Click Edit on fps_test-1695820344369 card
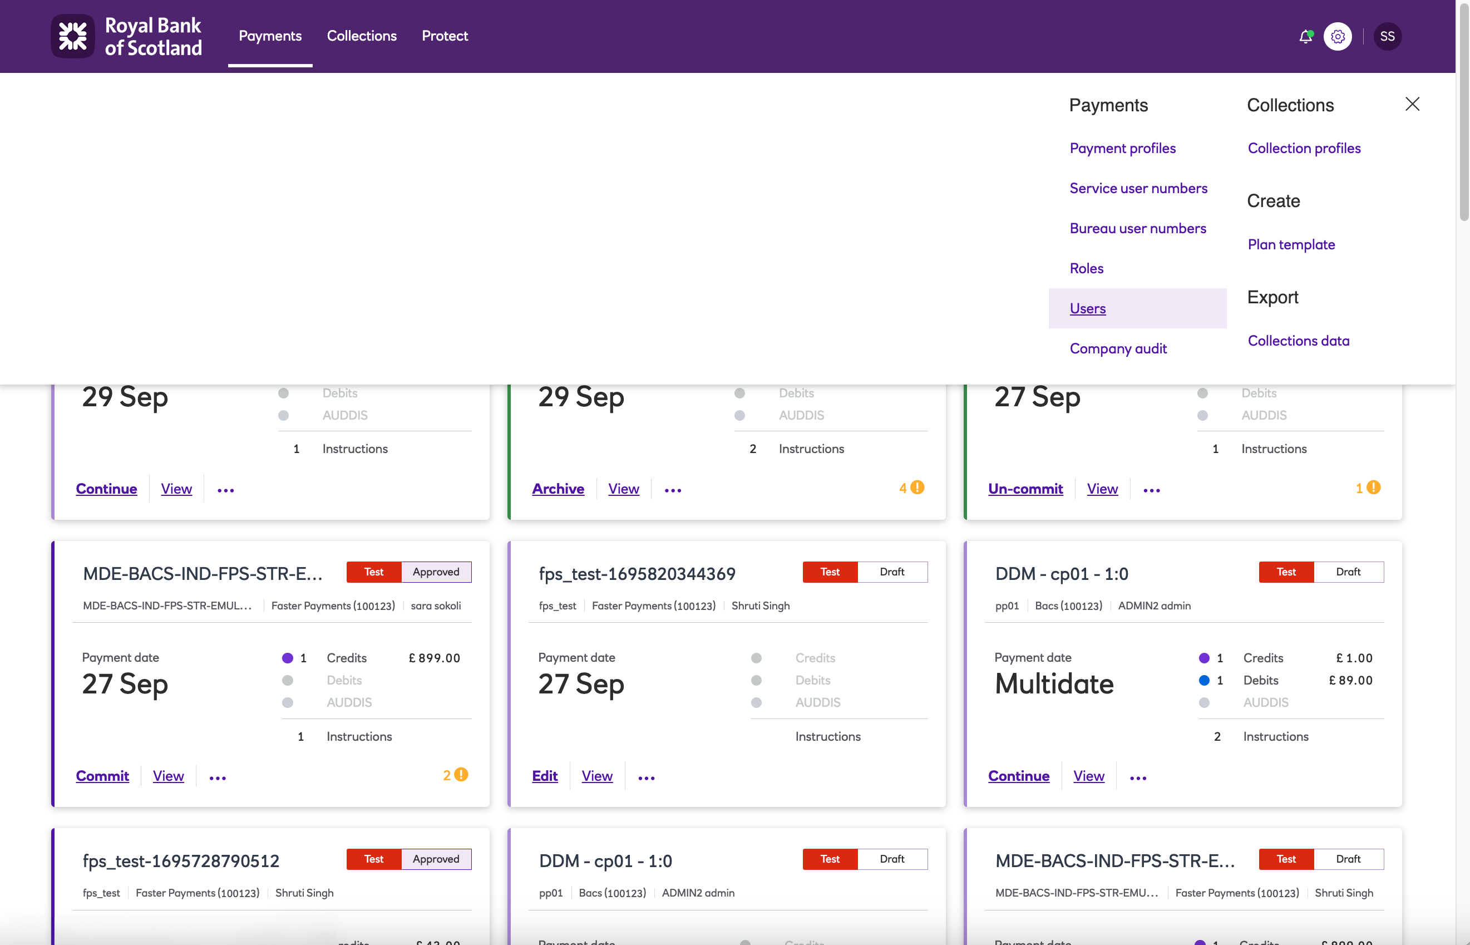Screen dimensions: 1470x945 [x=545, y=776]
